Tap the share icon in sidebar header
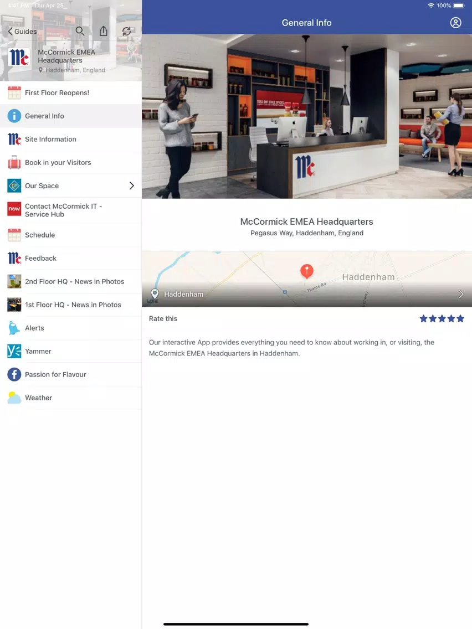Viewport: 472px width, 629px height. pyautogui.click(x=104, y=32)
